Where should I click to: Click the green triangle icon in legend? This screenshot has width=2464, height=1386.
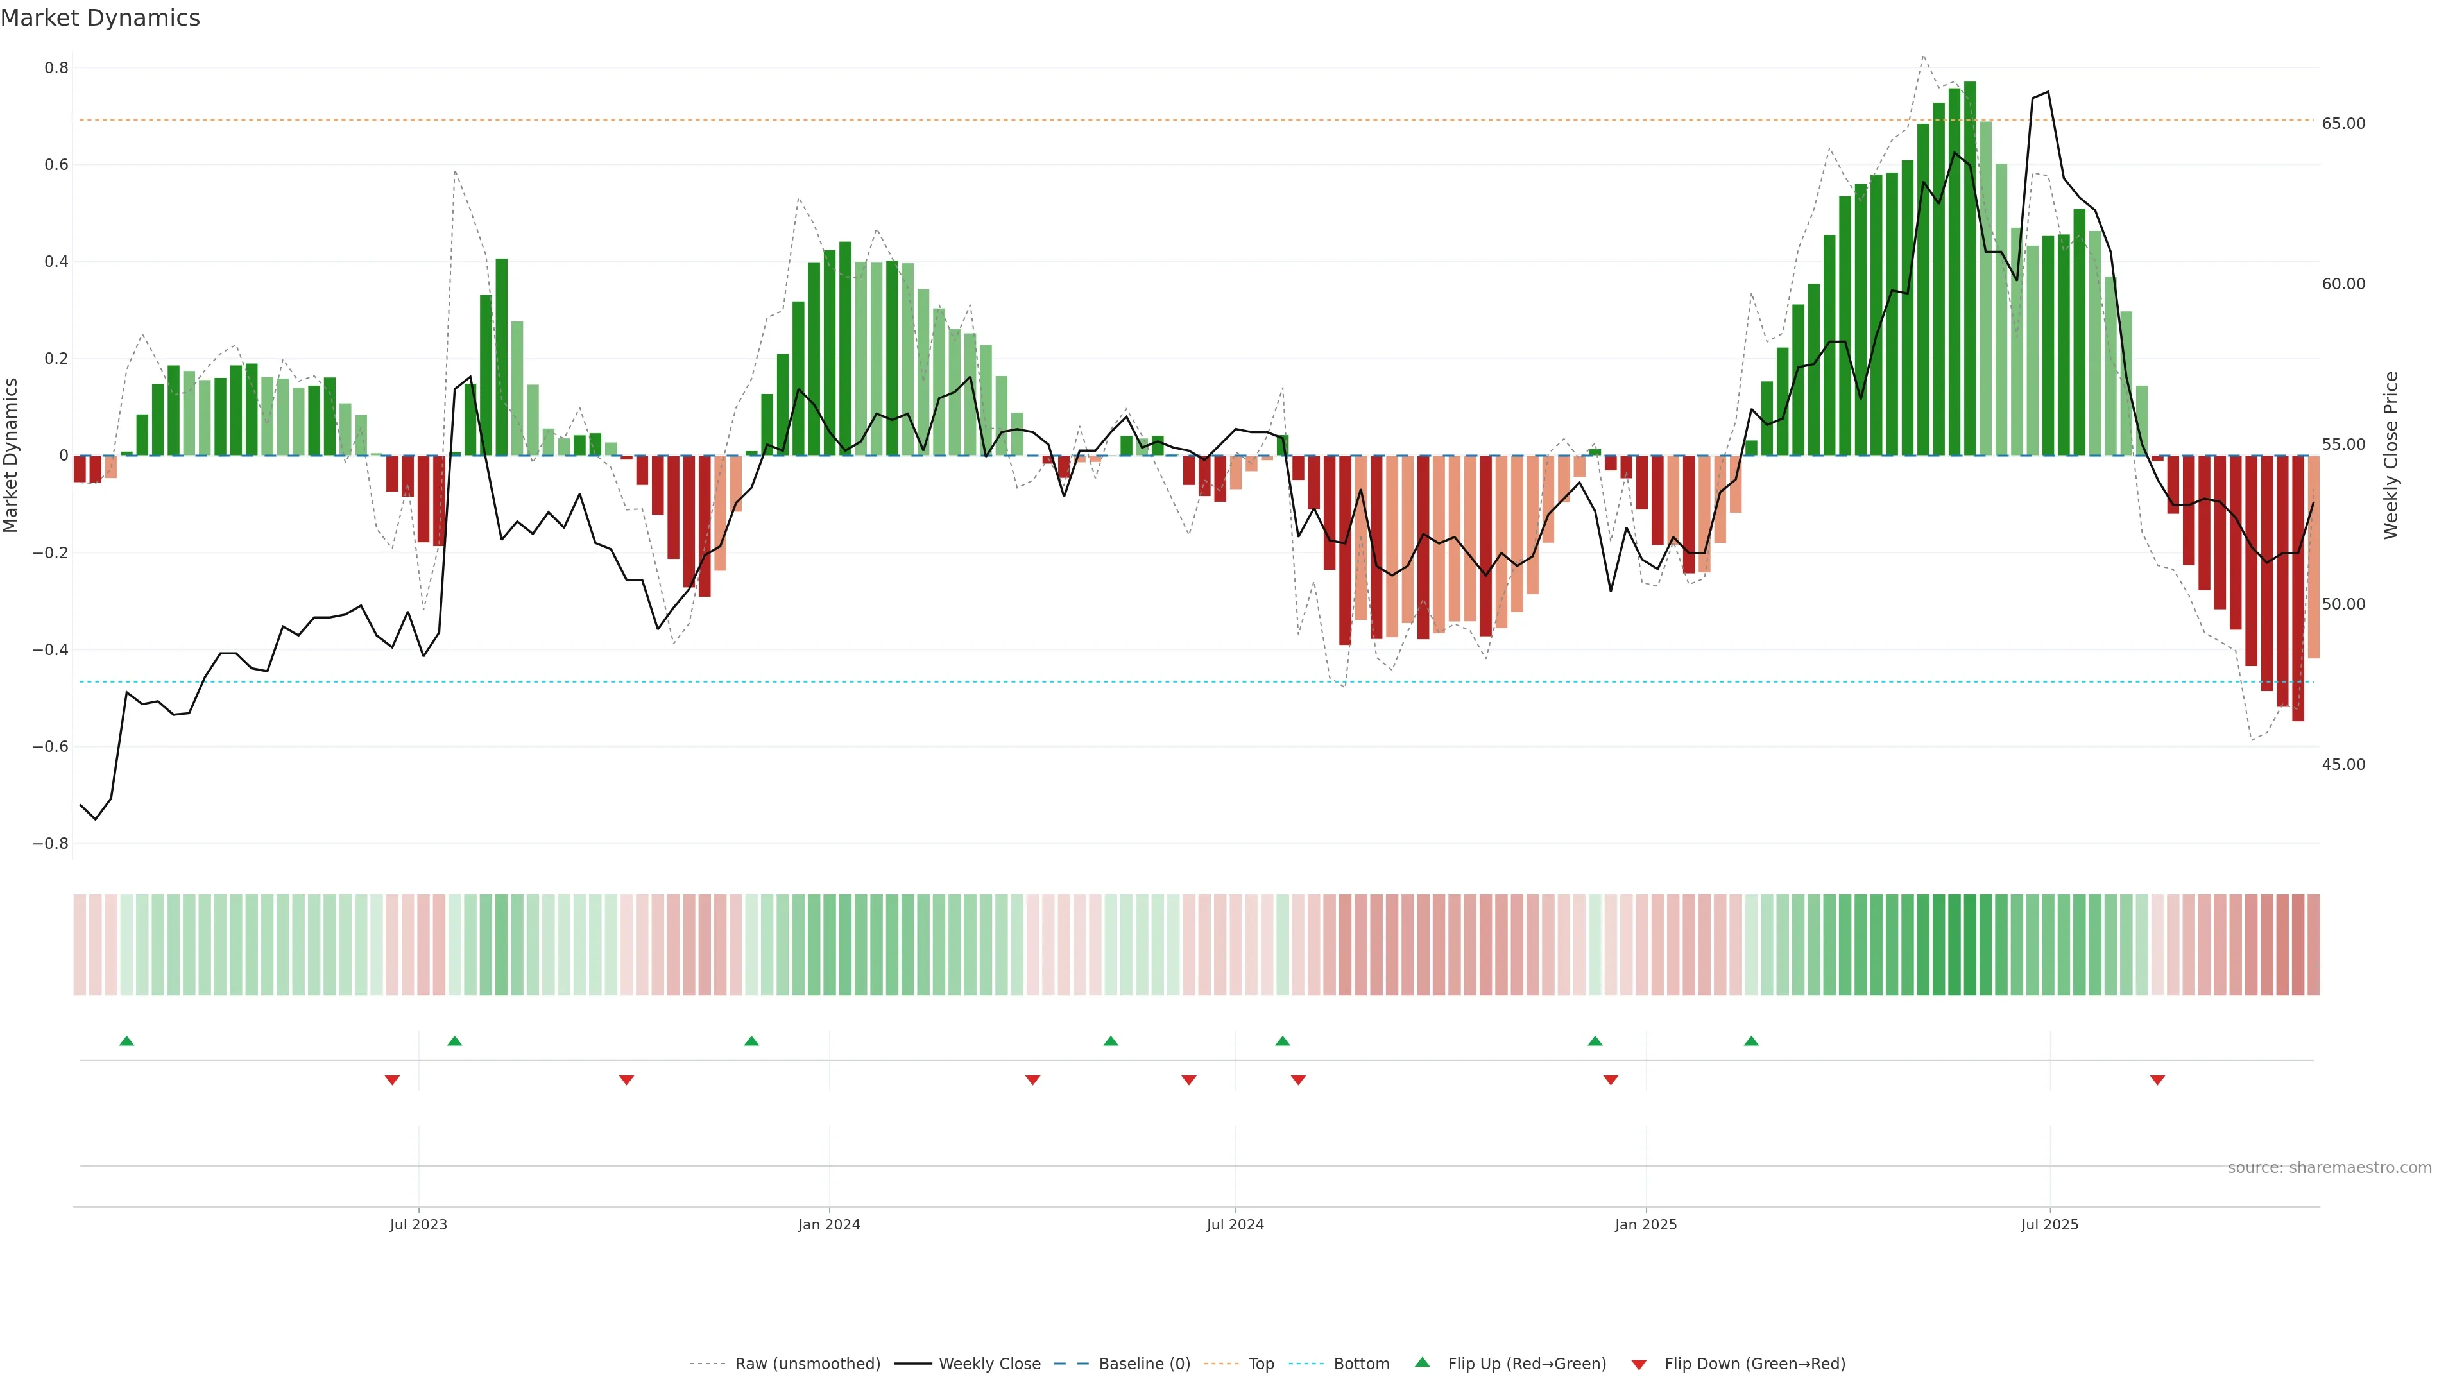[1423, 1362]
